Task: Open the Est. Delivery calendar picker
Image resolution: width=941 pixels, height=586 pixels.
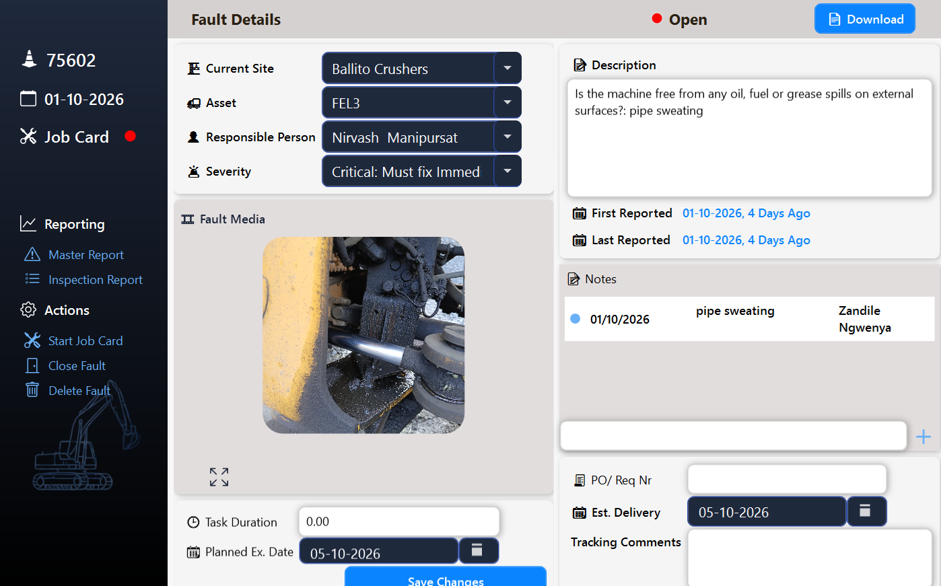Action: 866,511
